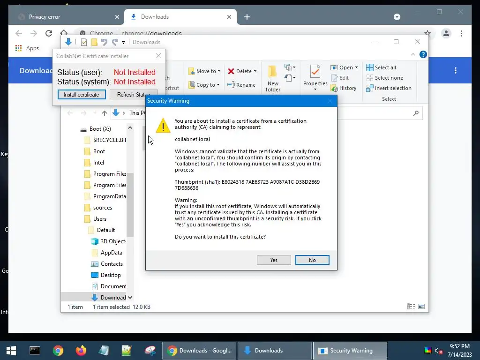Click Chrome home button
The width and height of the screenshot is (480, 360).
click(x=63, y=32)
